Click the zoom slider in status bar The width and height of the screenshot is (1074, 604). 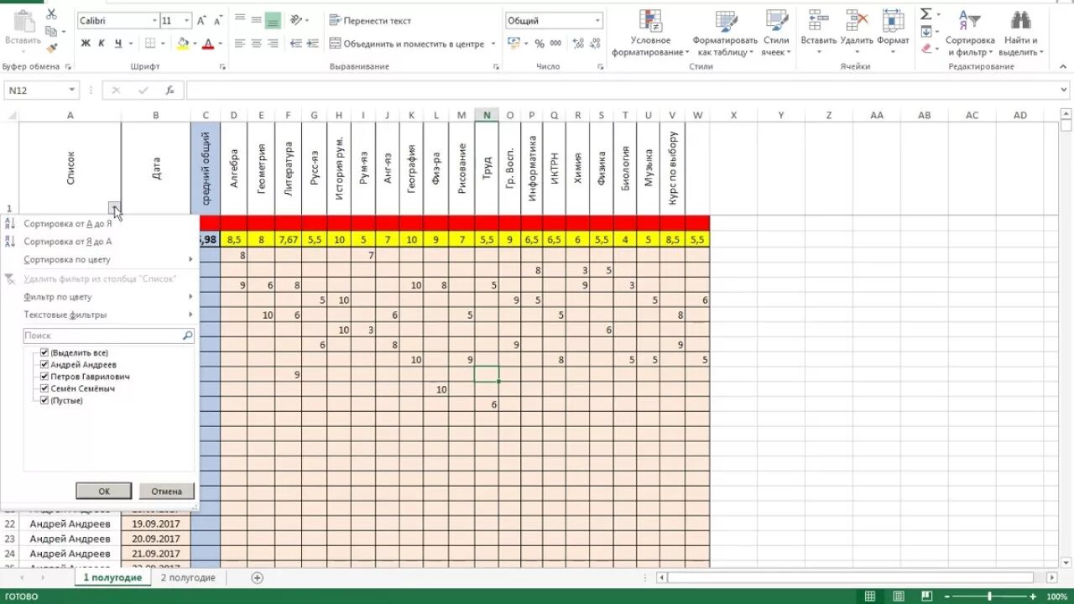point(989,596)
